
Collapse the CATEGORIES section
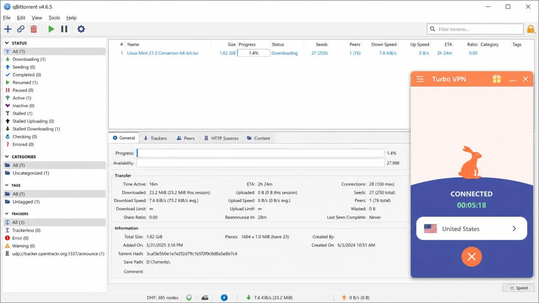click(x=7, y=157)
